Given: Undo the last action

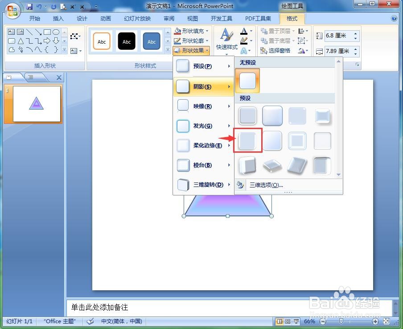Looking at the screenshot, I should click(x=39, y=6).
